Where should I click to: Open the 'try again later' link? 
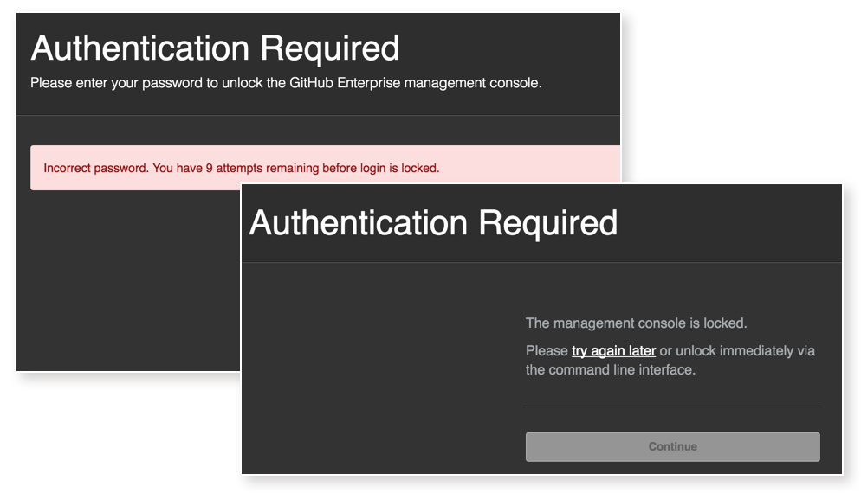click(613, 351)
